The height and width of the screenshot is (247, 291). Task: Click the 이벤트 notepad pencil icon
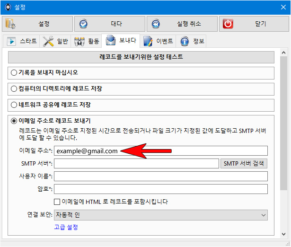coord(148,41)
